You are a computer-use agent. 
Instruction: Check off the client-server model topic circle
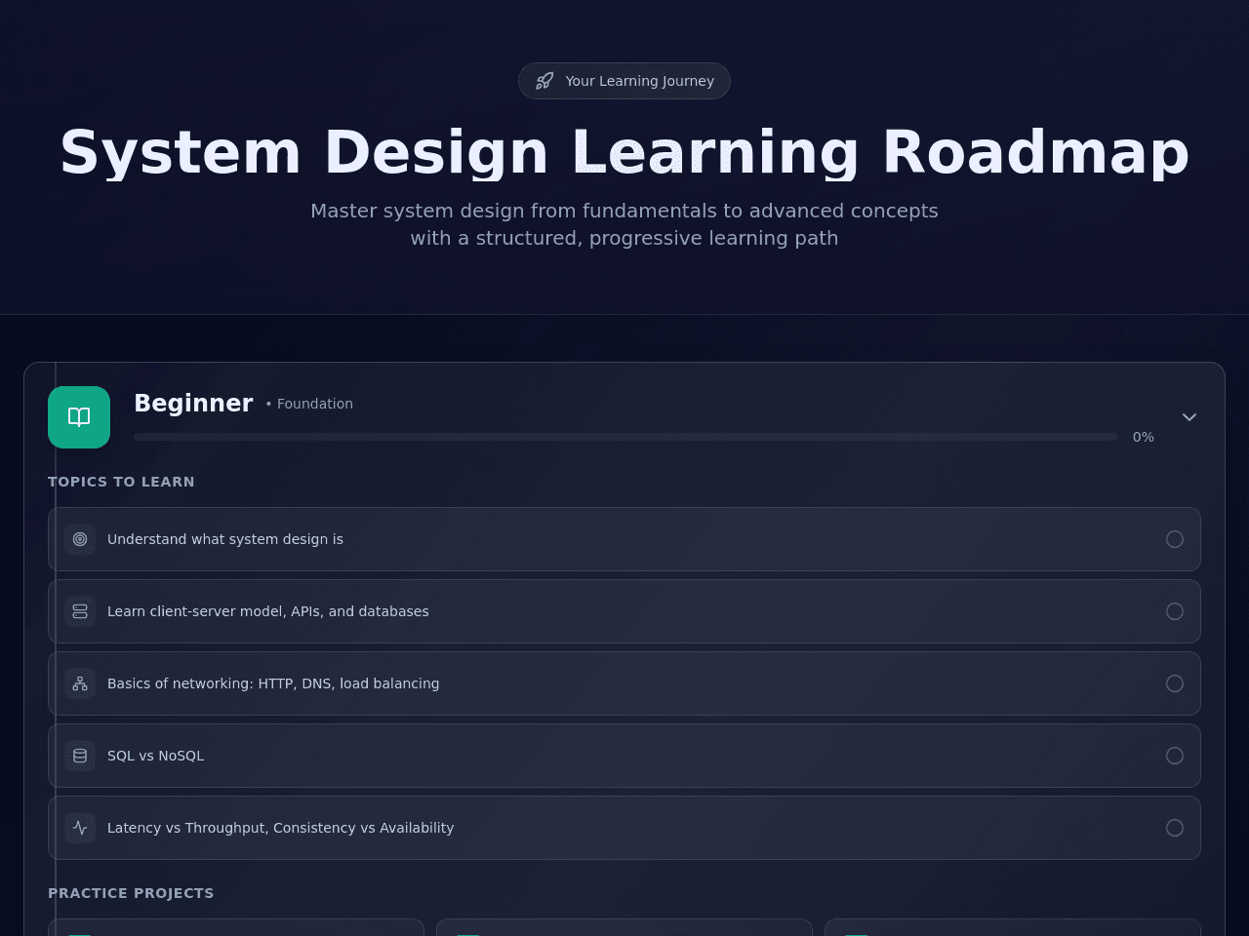[x=1175, y=611]
